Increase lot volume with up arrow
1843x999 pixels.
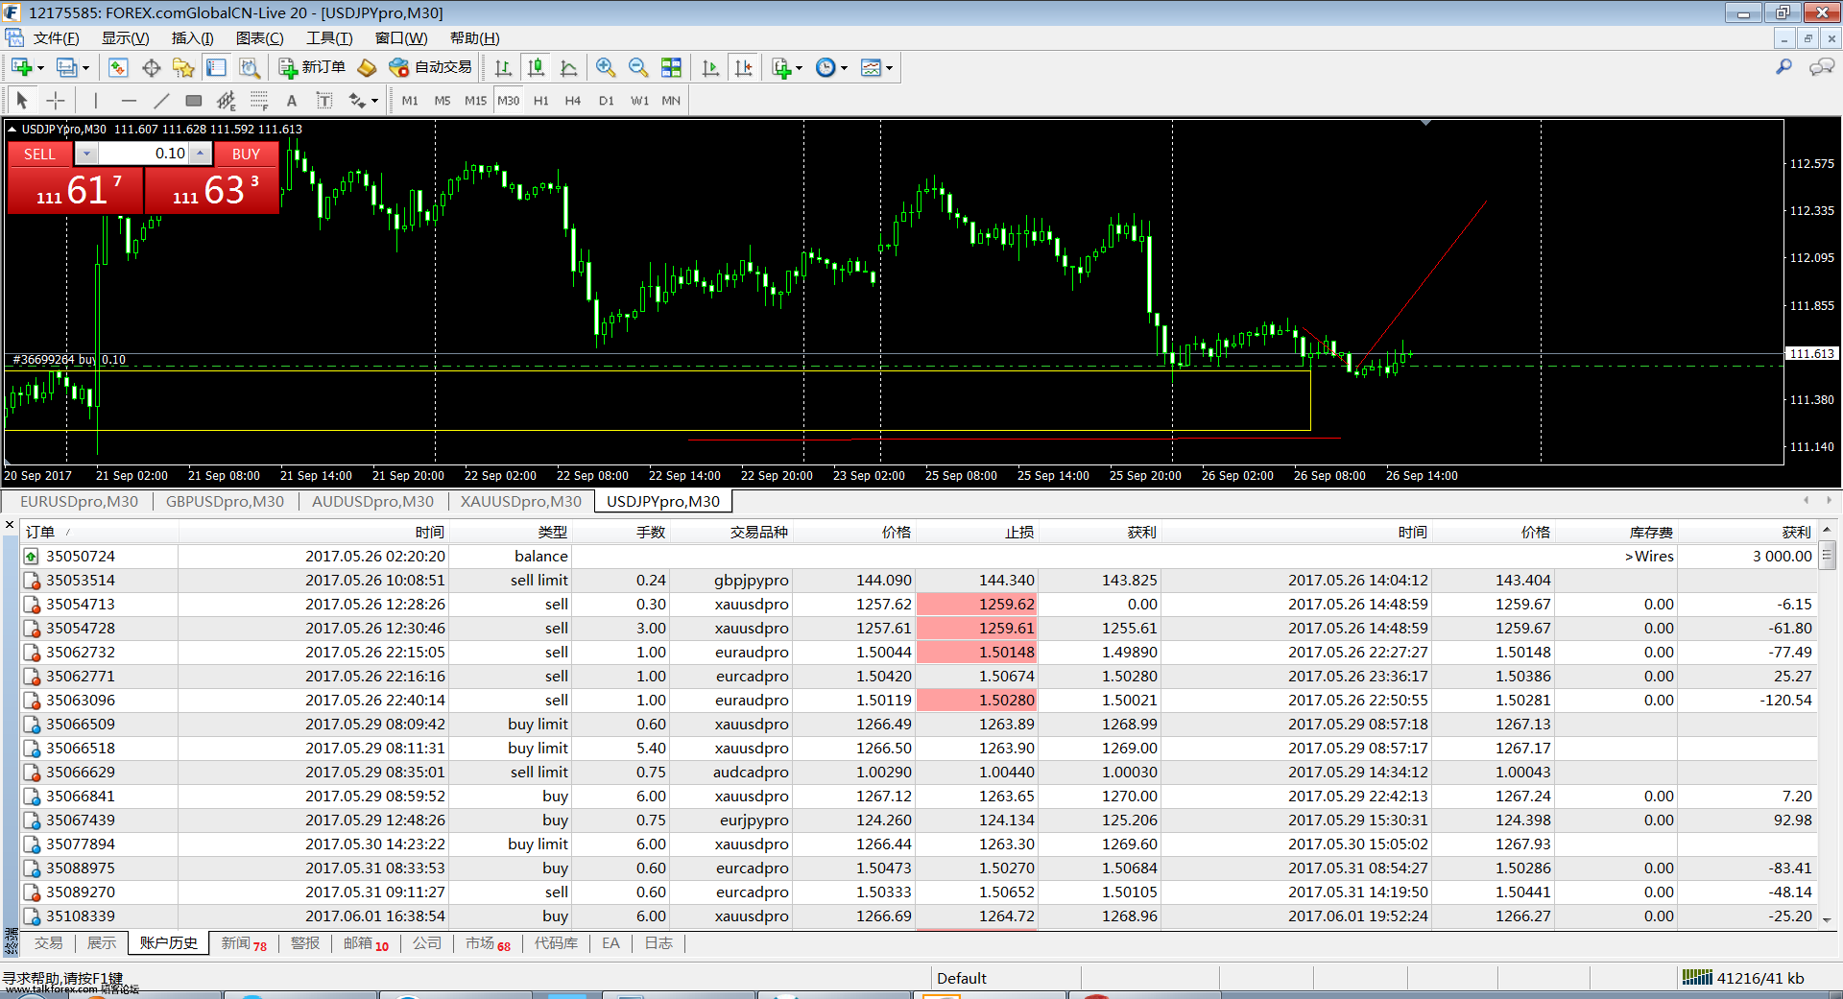[x=200, y=154]
